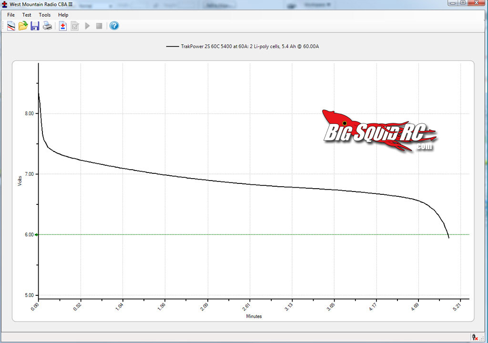Screen dimensions: 488x343
Task: Open a saved file with folder icon
Action: pos(23,26)
